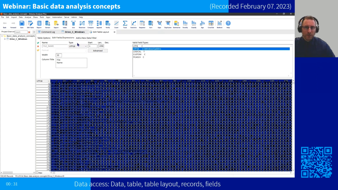Click the Total sigma icon
Screen dimensions: 338x190
[x=125, y=24]
